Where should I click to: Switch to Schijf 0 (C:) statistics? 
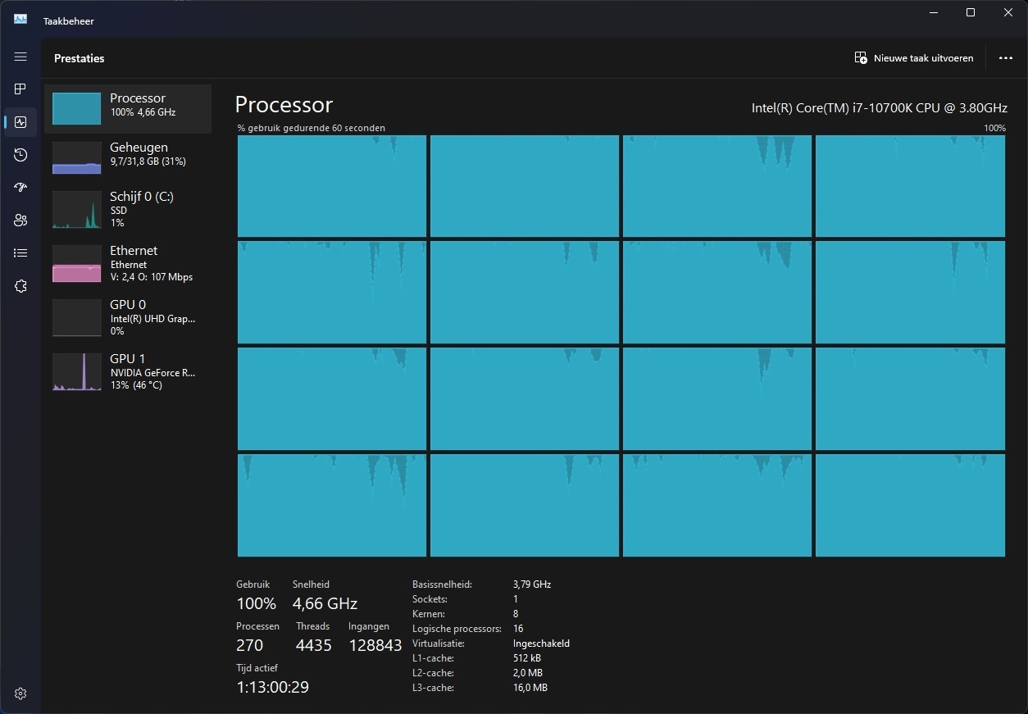[x=127, y=209]
